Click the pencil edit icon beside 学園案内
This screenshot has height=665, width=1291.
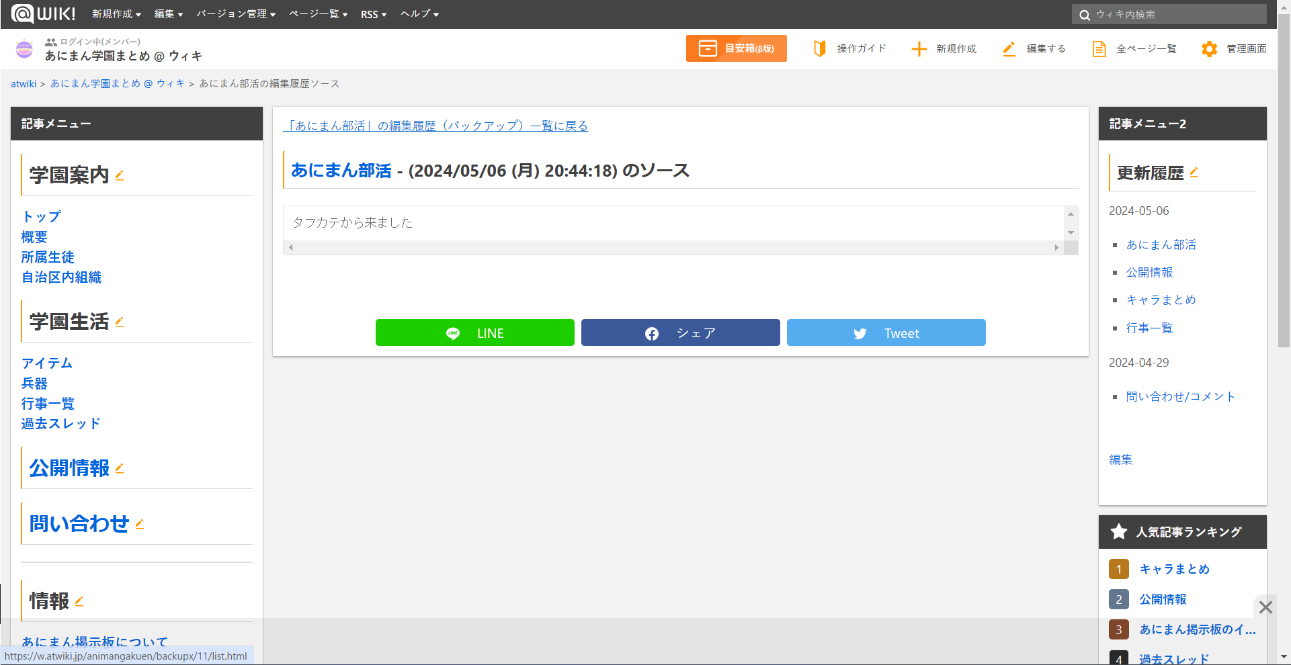pyautogui.click(x=120, y=175)
